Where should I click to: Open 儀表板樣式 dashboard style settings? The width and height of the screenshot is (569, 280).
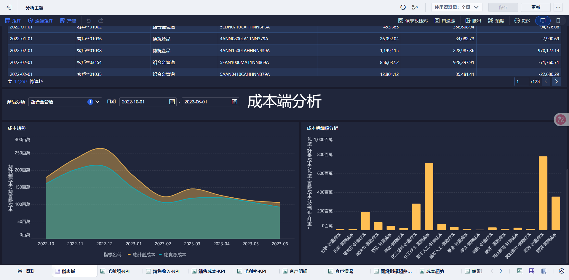point(413,20)
